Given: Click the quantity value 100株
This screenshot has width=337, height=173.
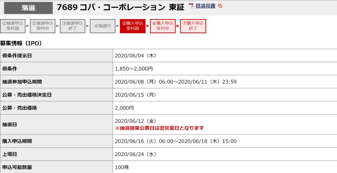Looking at the screenshot, I should tap(122, 167).
